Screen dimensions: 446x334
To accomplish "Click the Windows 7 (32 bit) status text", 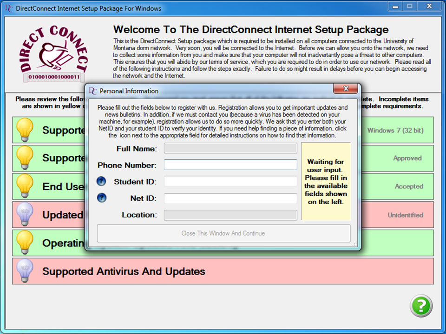I will pyautogui.click(x=395, y=130).
